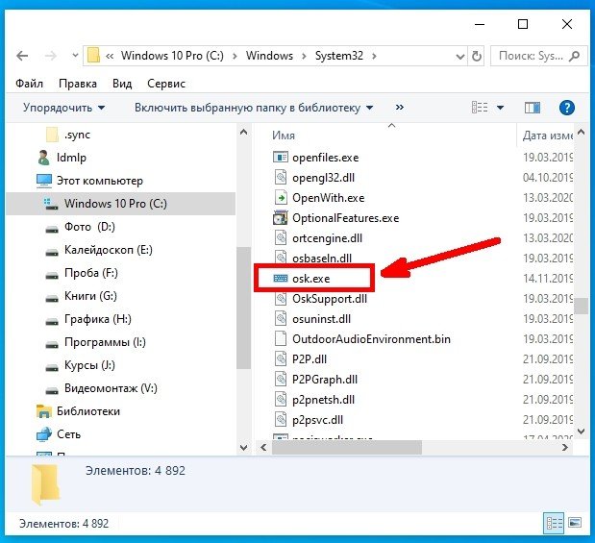Click the opengl32.dll file icon
This screenshot has width=595, height=543.
click(281, 177)
